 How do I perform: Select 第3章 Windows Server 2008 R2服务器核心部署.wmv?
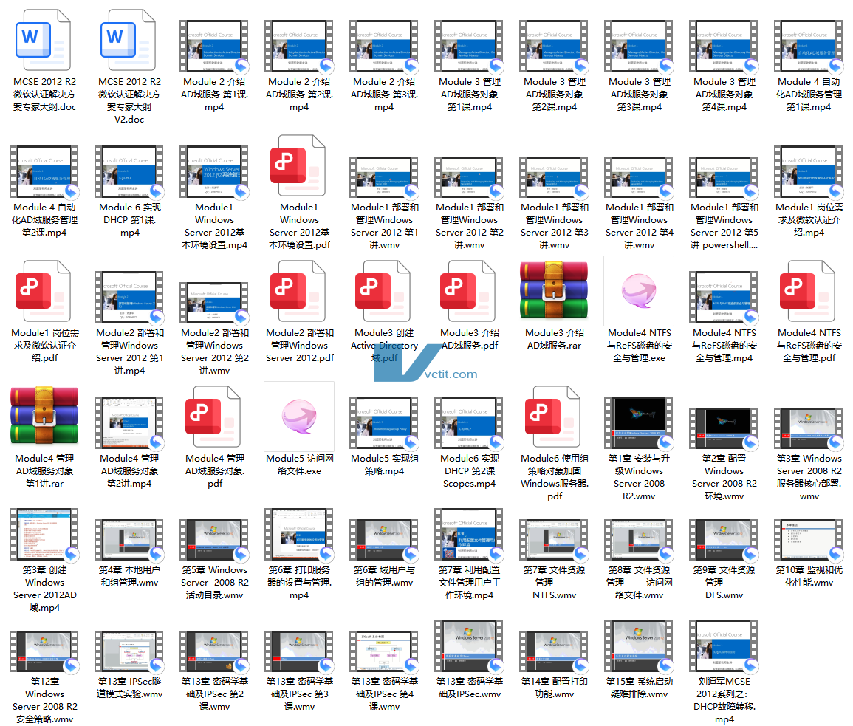809,428
